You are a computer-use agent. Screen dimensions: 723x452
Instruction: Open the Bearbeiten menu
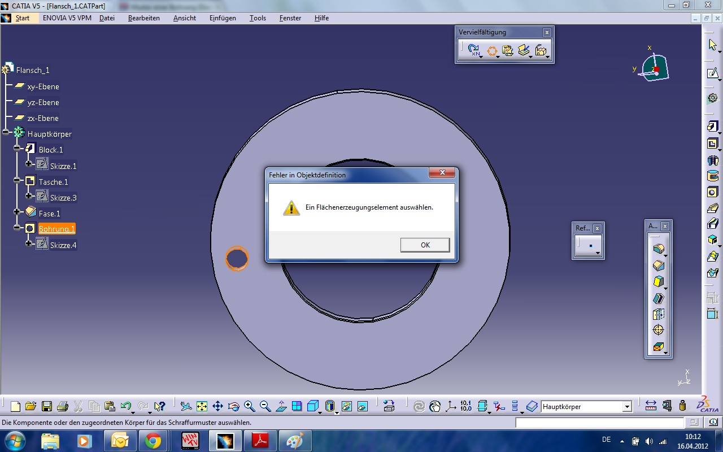[144, 18]
